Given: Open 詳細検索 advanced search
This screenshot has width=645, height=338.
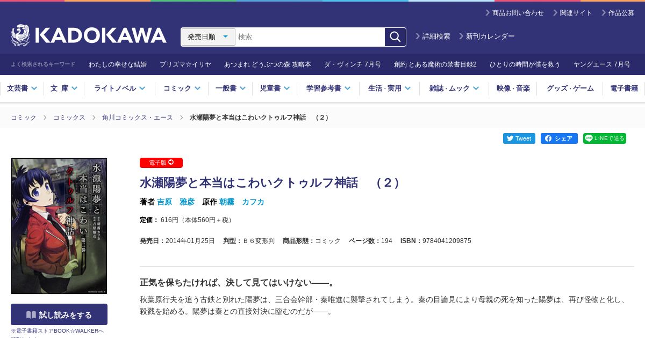Looking at the screenshot, I should (433, 36).
